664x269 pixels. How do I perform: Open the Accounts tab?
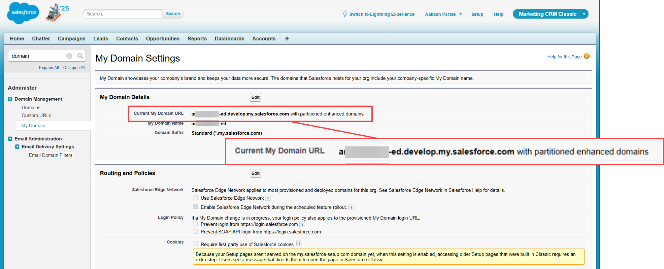tap(264, 39)
